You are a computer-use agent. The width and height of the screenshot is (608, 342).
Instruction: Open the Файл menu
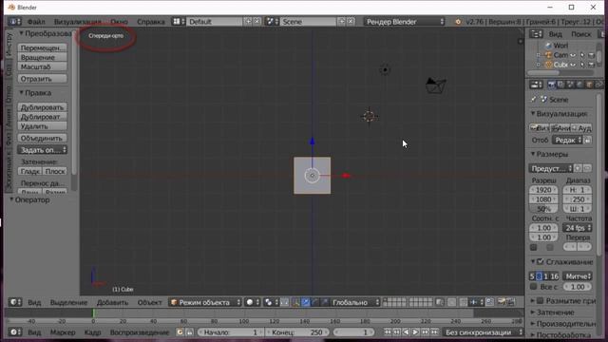36,22
